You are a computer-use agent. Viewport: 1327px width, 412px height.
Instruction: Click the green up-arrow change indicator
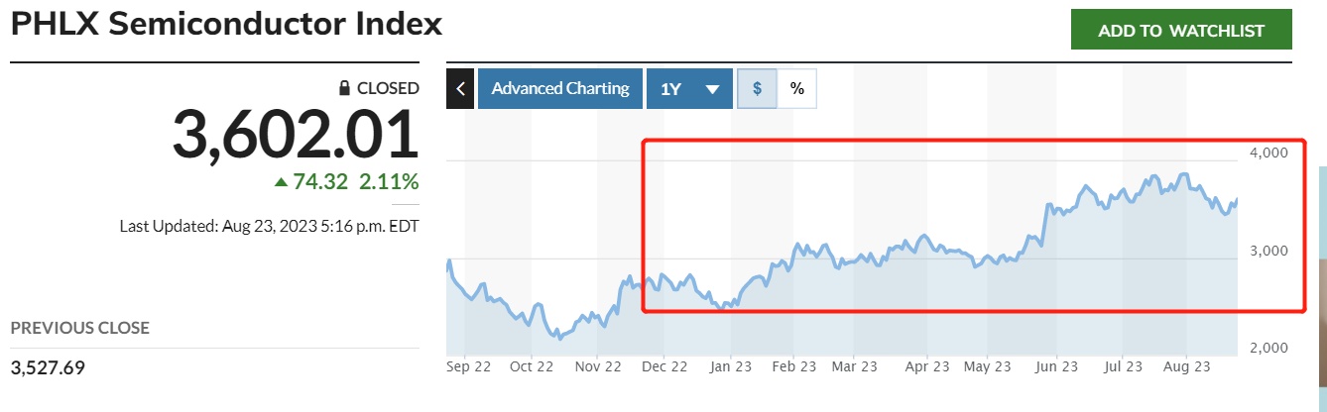tap(282, 181)
